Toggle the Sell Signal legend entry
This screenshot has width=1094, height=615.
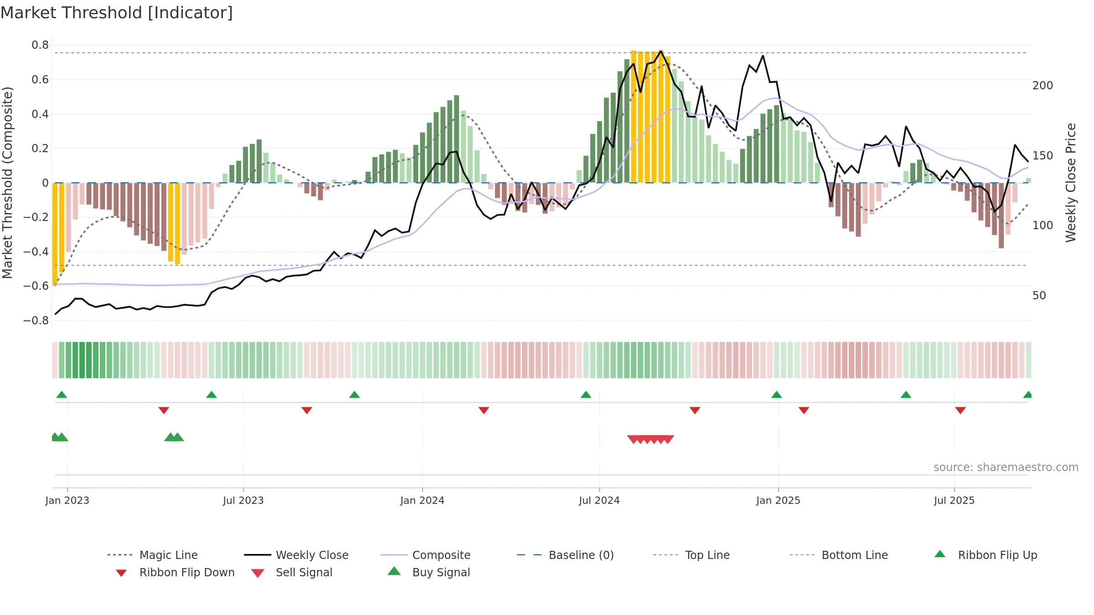tap(292, 572)
